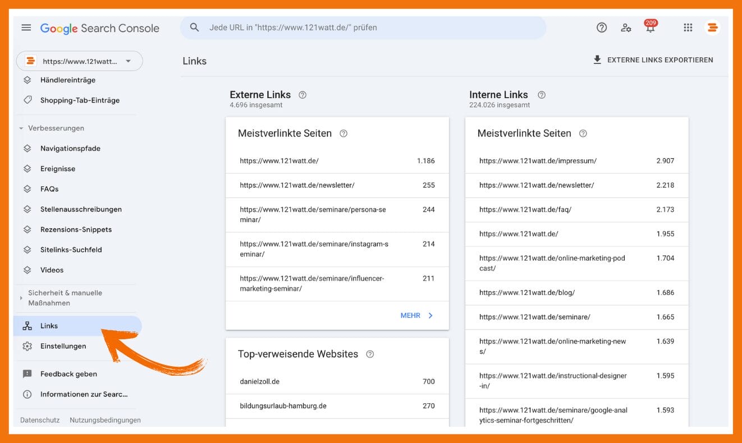Viewport: 742px width, 443px height.
Task: Open the navigation hamburger menu
Action: click(x=26, y=27)
